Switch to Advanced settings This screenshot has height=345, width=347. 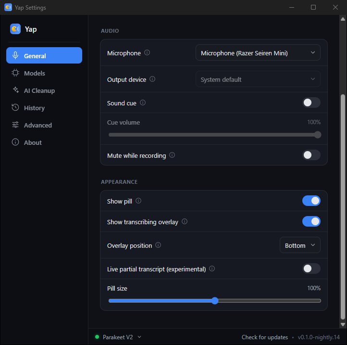(44, 125)
